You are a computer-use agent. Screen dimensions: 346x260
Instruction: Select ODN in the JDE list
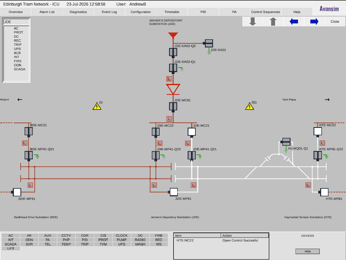tap(18, 65)
